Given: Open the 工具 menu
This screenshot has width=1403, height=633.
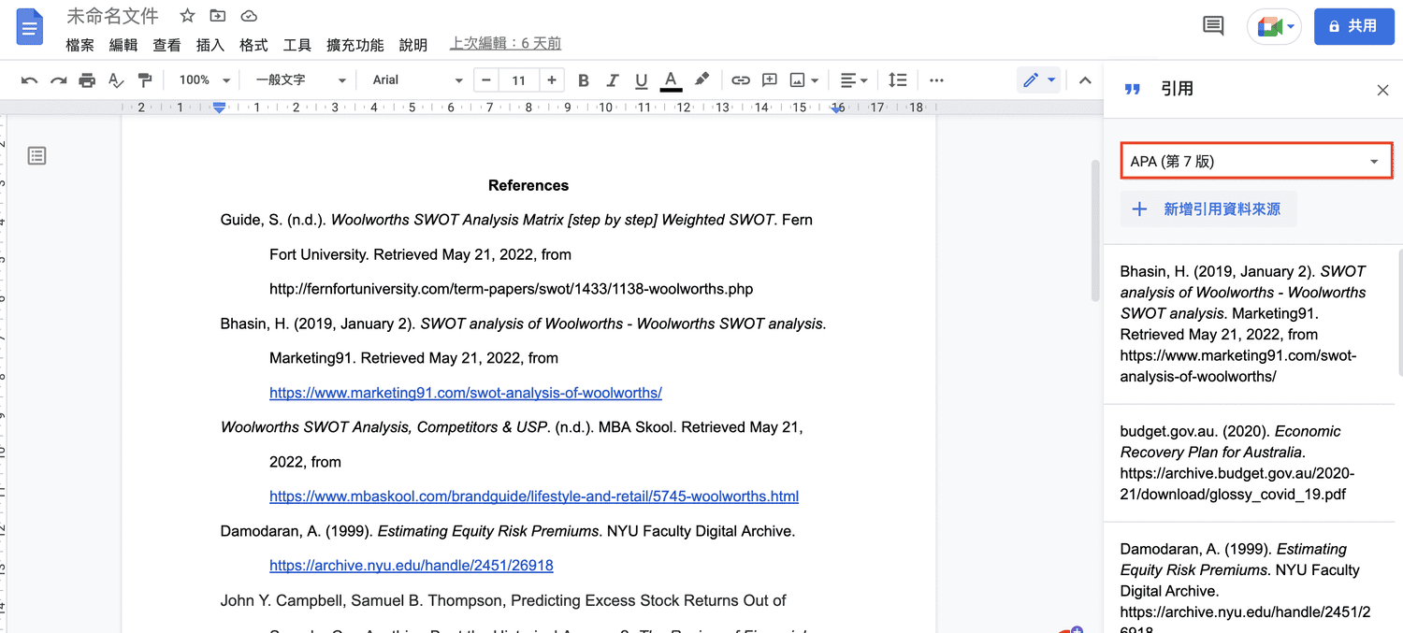Looking at the screenshot, I should (297, 45).
